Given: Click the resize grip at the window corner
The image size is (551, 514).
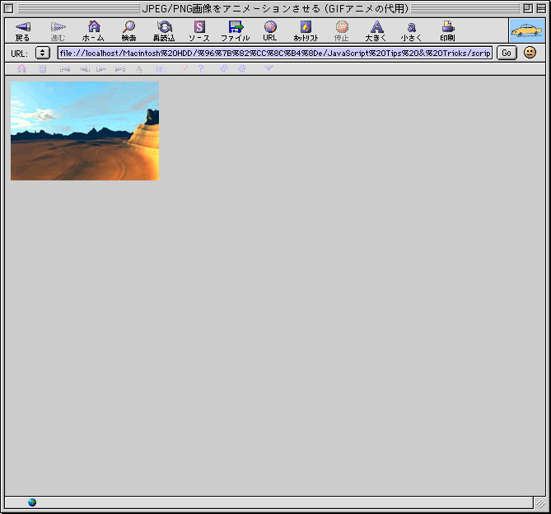Looking at the screenshot, I should [x=540, y=503].
